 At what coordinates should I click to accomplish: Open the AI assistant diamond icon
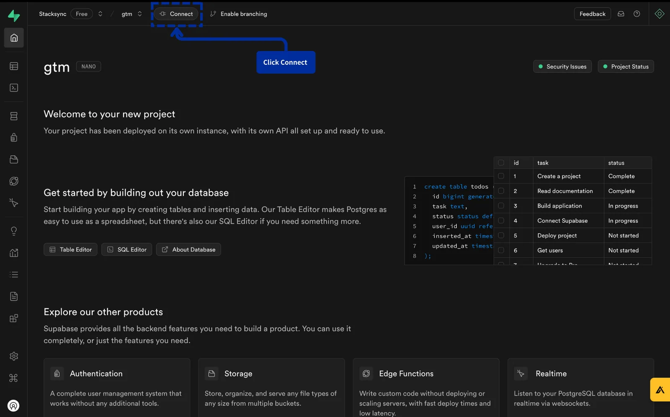pyautogui.click(x=660, y=14)
